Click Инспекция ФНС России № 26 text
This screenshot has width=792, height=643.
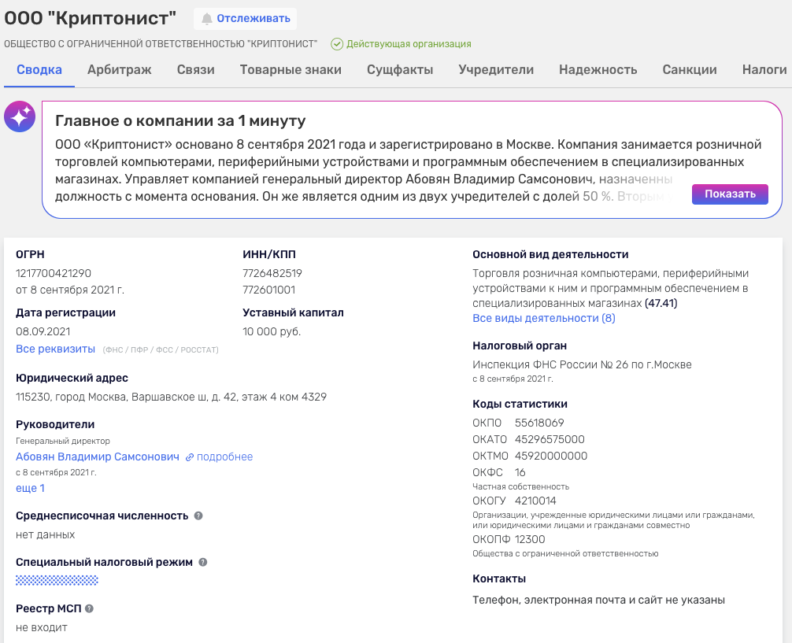[x=582, y=364]
